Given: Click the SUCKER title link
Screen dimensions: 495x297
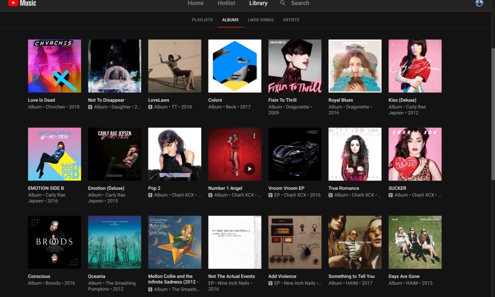Looking at the screenshot, I should 397,188.
